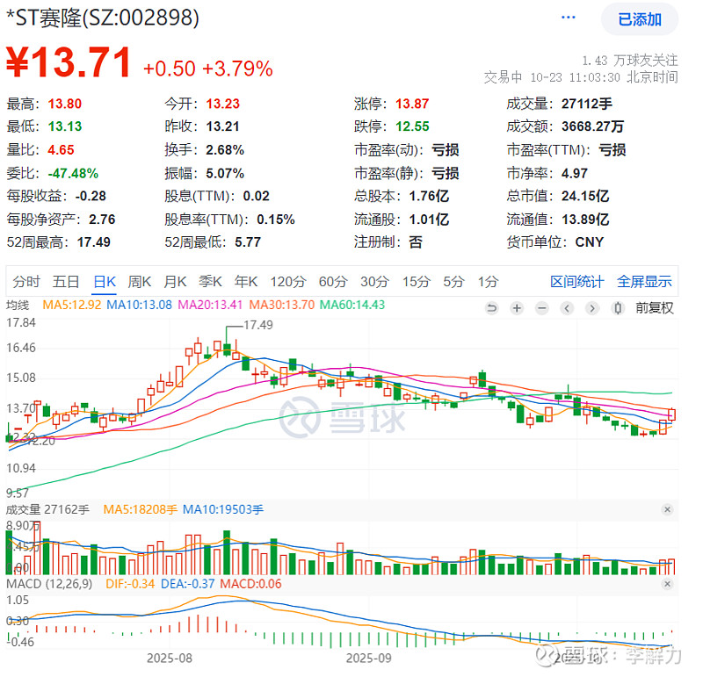
Task: Click the 2025-09 date axis label
Action: click(368, 659)
